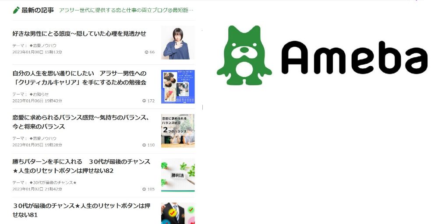Open article 勝ちパターンを手に入れる

[x=81, y=166]
